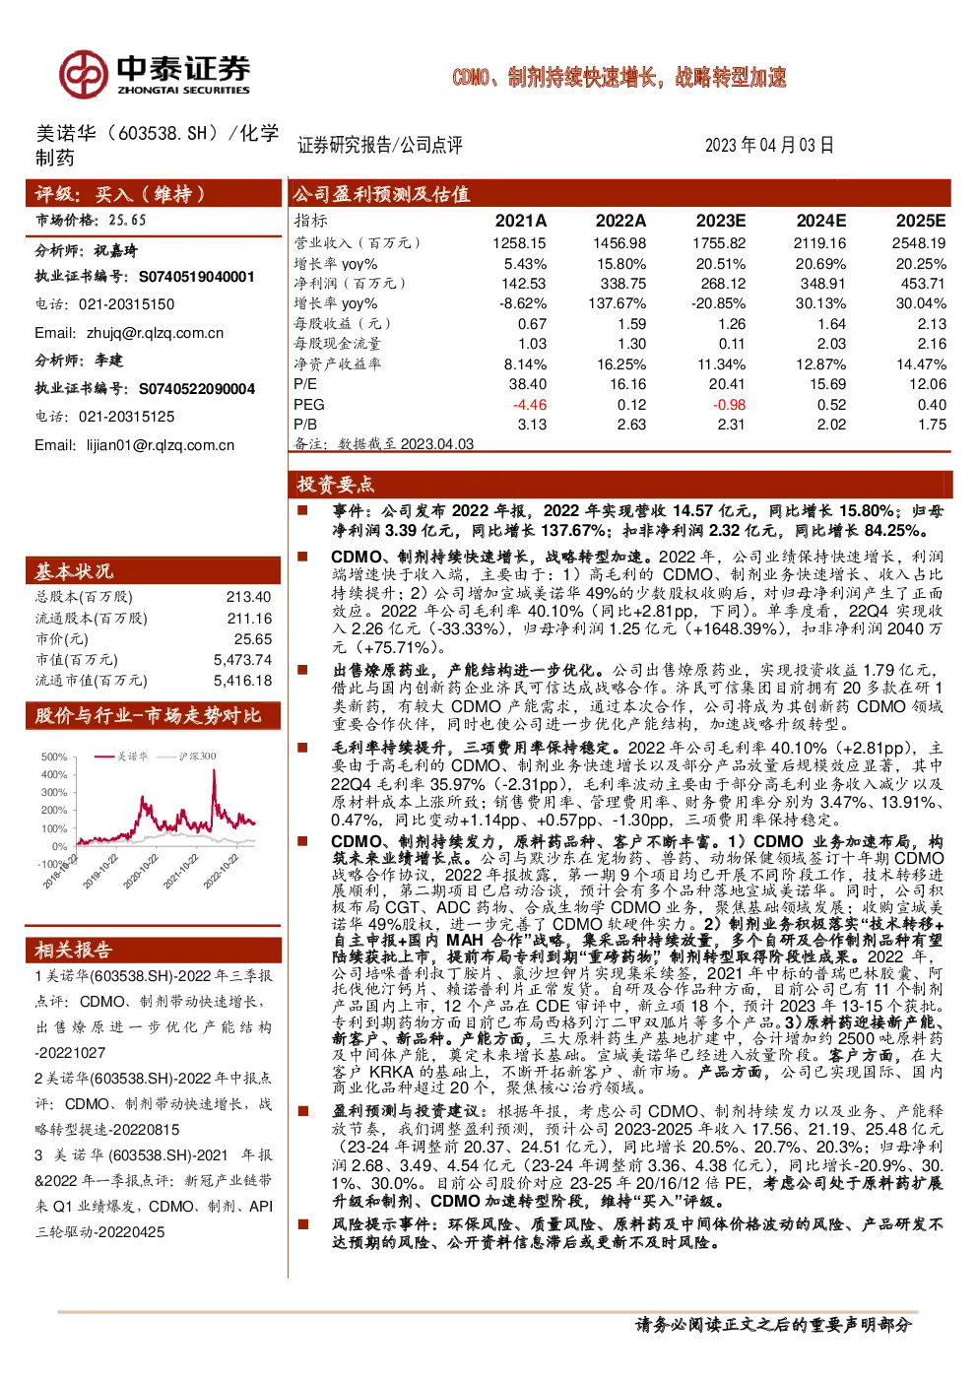977x1382 pixels.
Task: Click the red bullet beside 毛利率持续提升
Action: coord(303,748)
